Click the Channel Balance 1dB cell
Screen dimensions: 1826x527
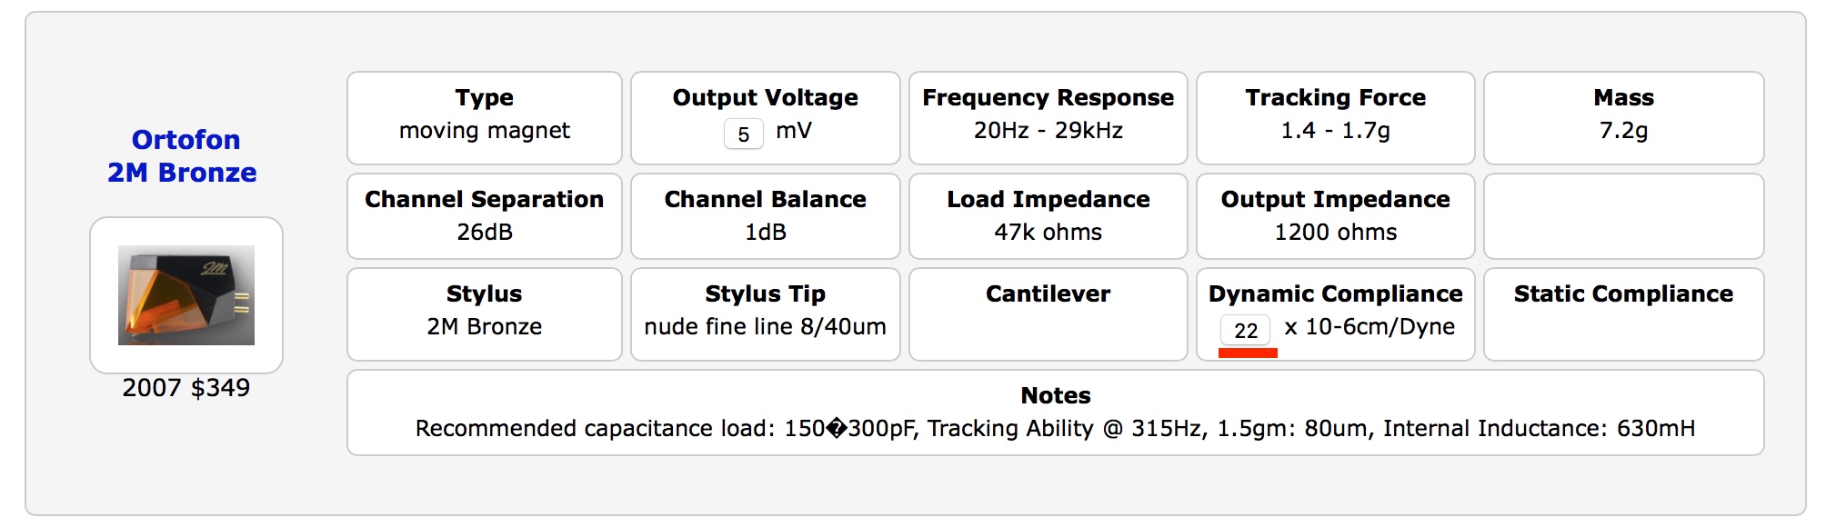click(765, 216)
